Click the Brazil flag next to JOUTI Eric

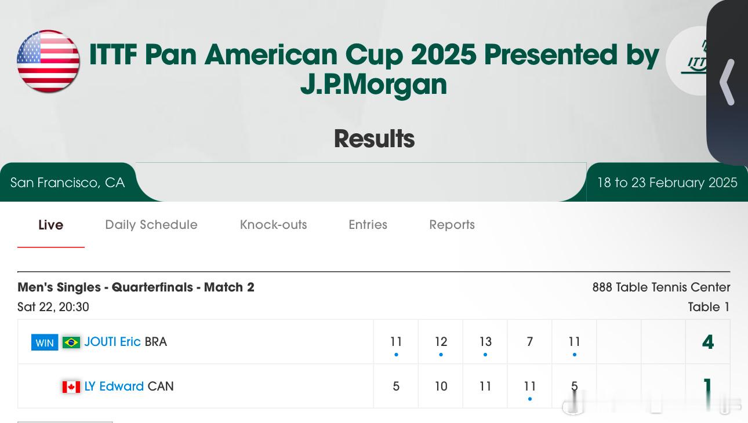71,342
